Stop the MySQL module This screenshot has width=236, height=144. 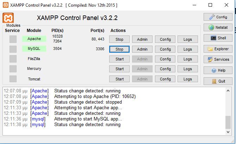(x=119, y=49)
